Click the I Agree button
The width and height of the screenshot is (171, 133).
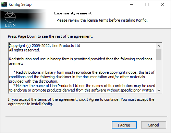(x=124, y=125)
